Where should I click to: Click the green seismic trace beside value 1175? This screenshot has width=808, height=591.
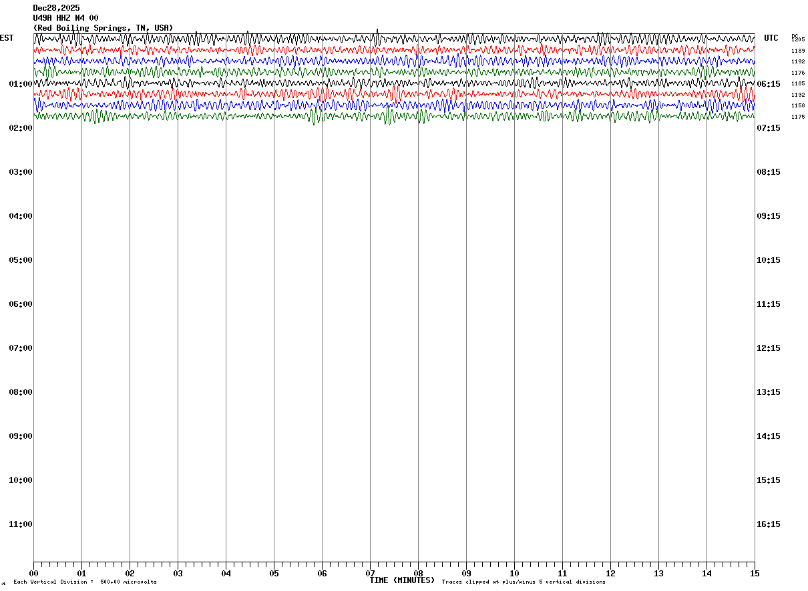coord(394,116)
